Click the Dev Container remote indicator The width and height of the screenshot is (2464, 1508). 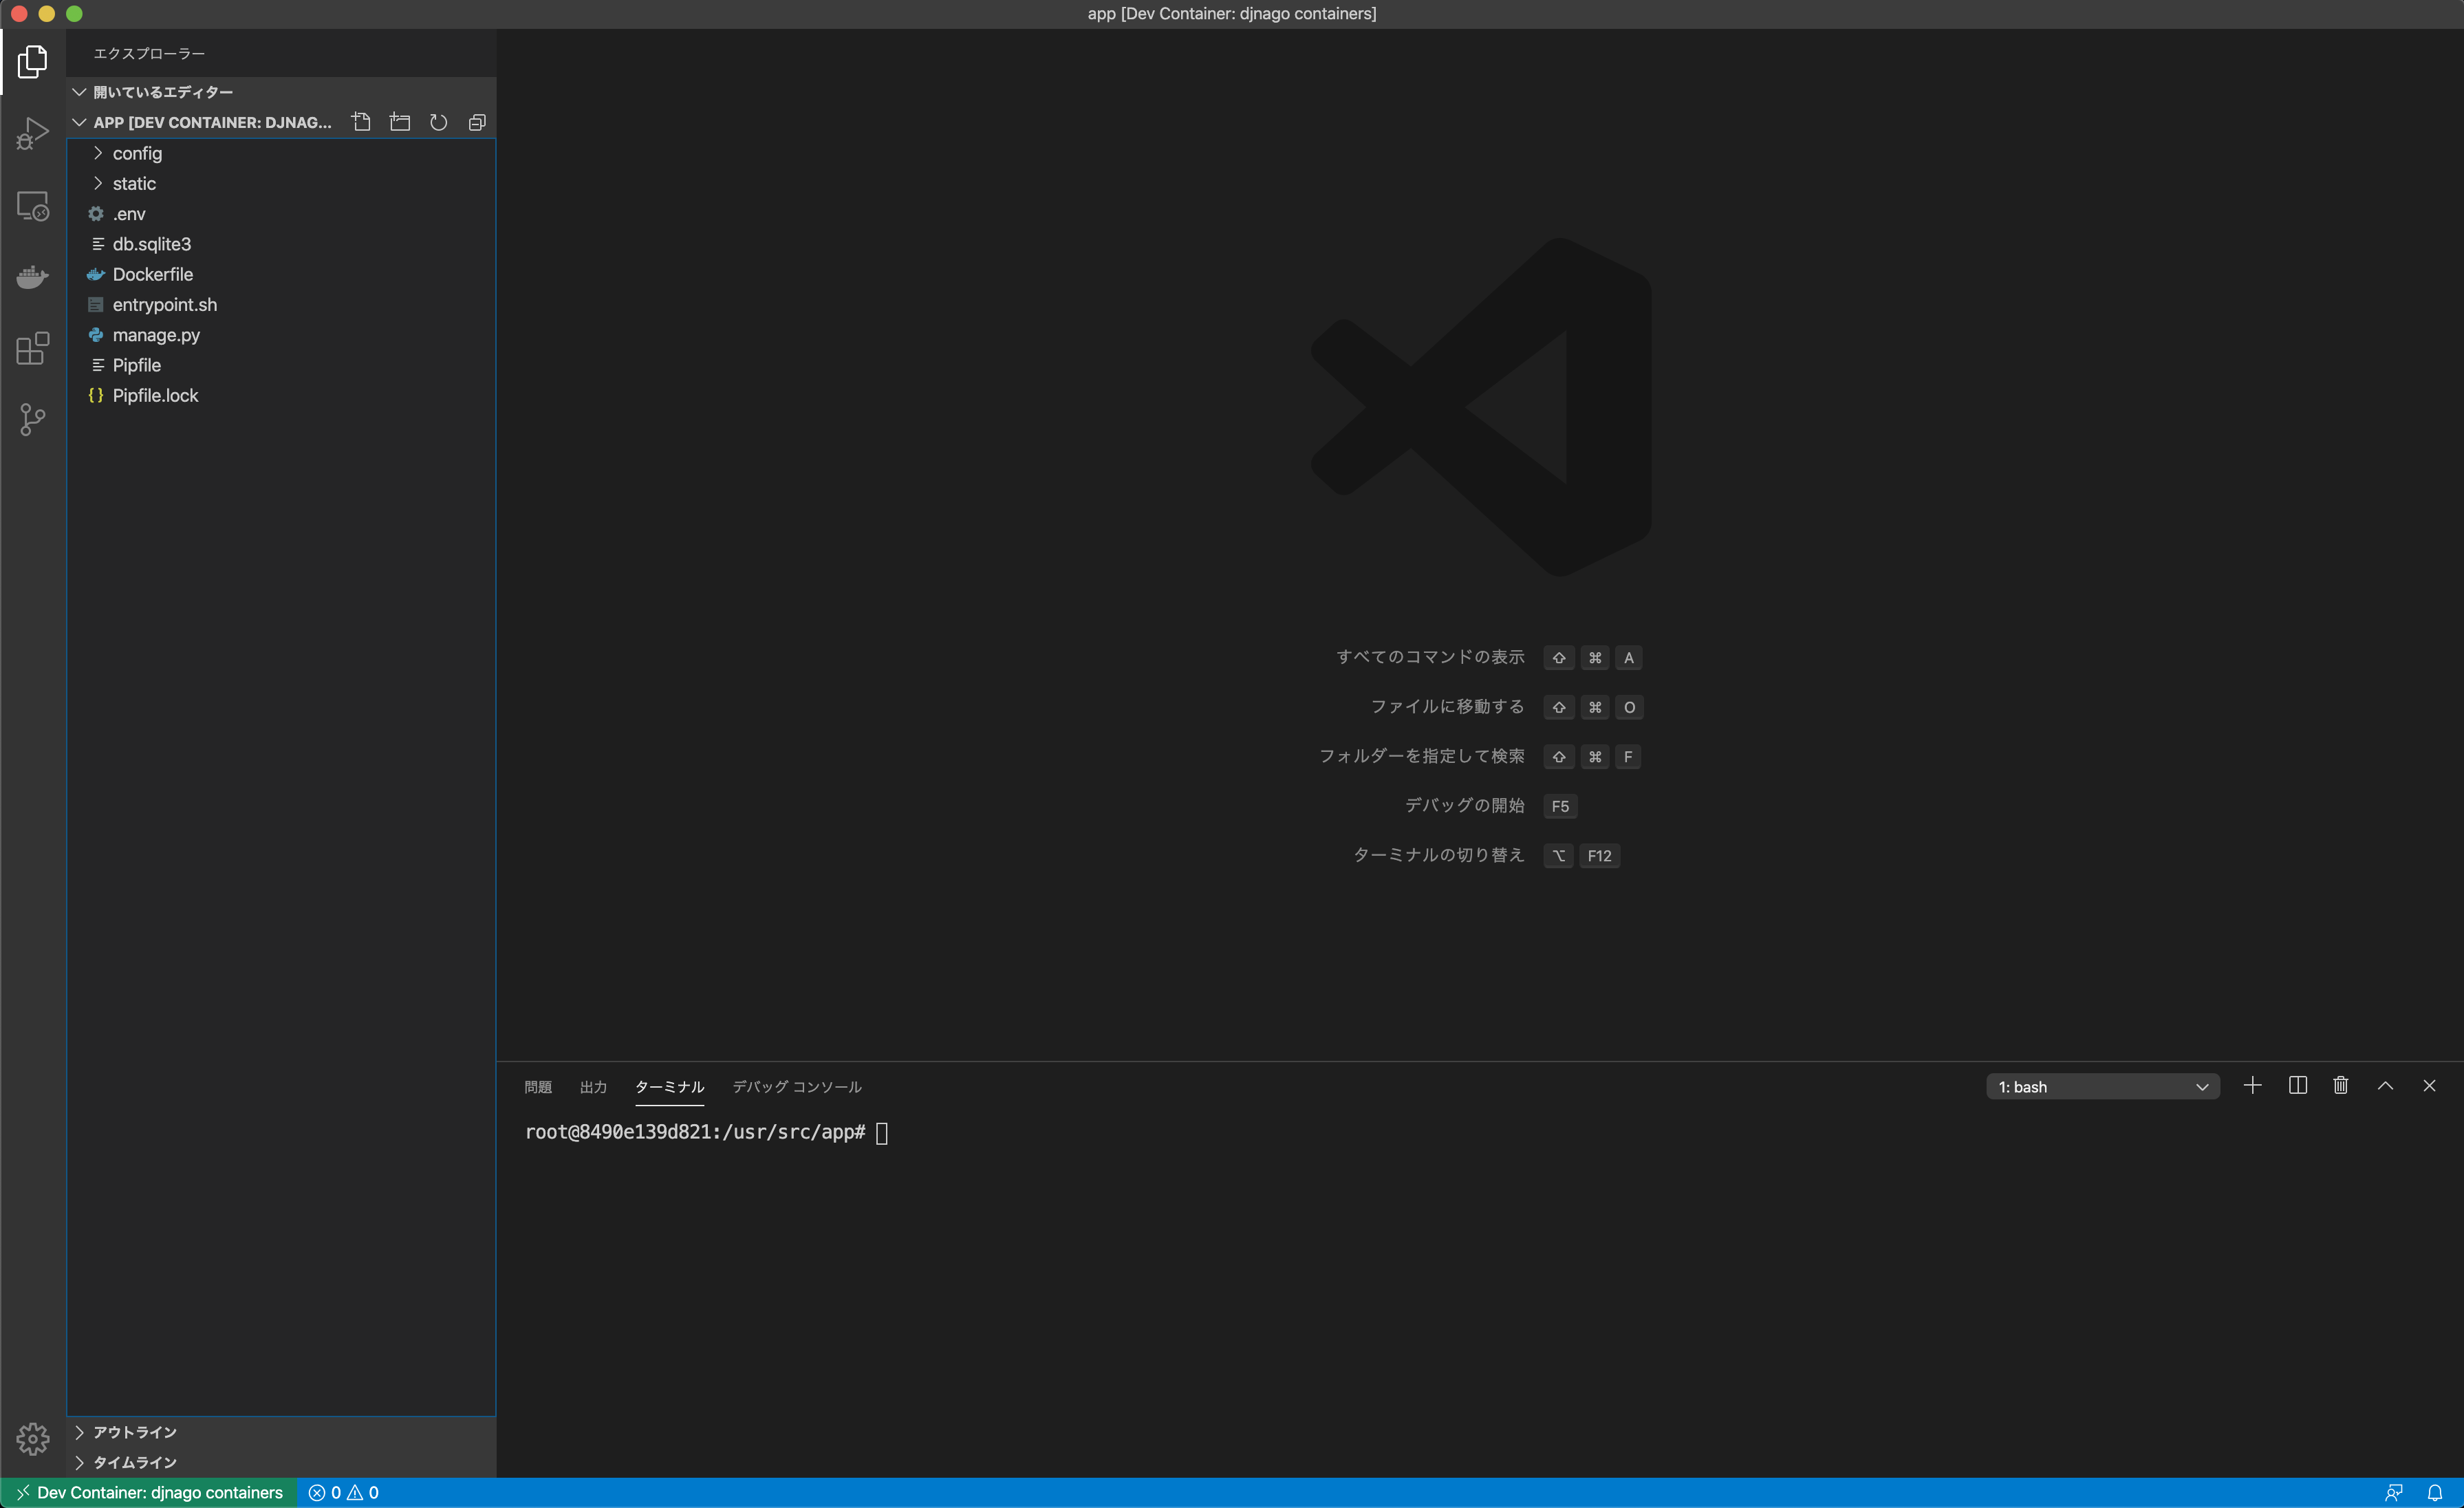coord(149,1492)
